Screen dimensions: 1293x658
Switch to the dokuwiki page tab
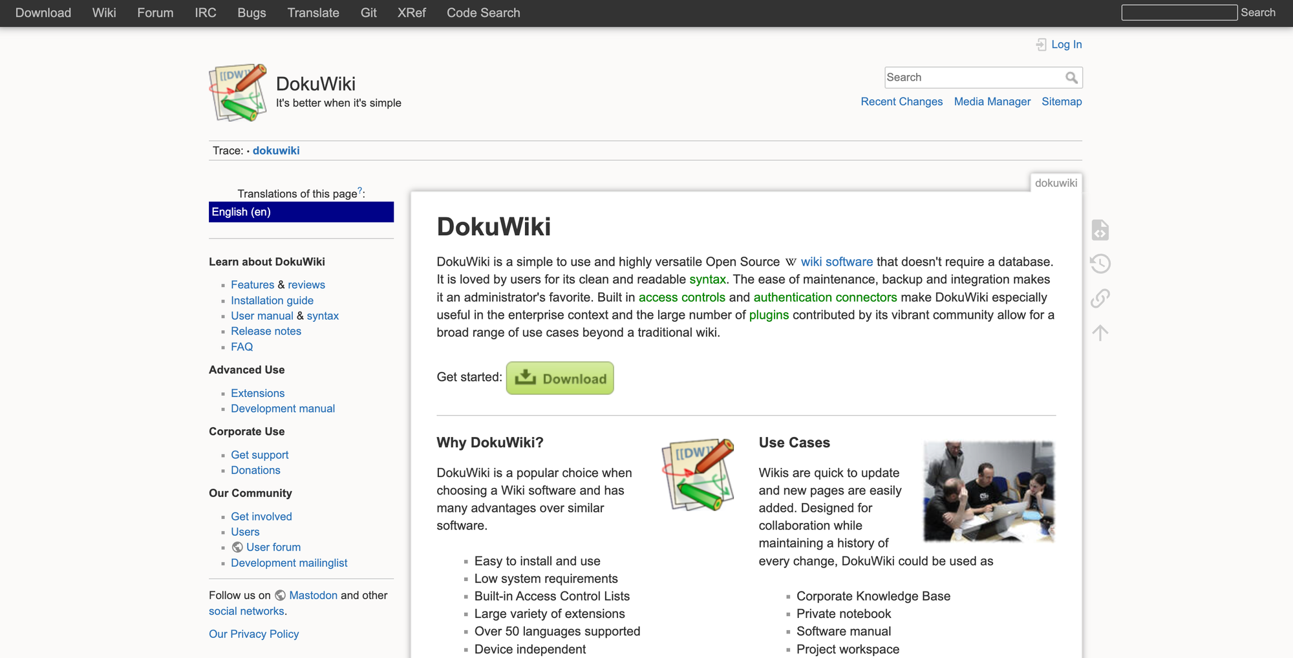pos(1056,183)
